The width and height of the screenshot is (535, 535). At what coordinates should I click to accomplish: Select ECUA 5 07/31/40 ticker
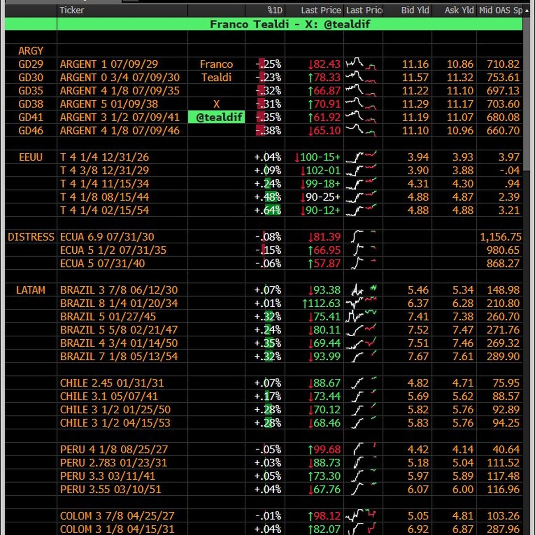(103, 263)
